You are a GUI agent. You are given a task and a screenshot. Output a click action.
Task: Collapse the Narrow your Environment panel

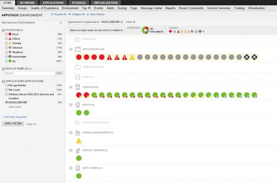[x=61, y=23]
